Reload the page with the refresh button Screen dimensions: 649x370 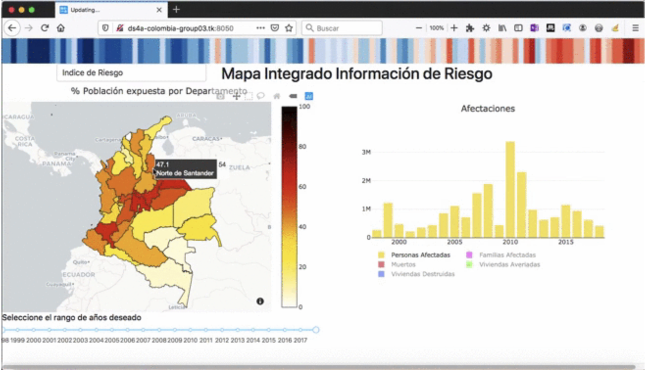pyautogui.click(x=45, y=28)
